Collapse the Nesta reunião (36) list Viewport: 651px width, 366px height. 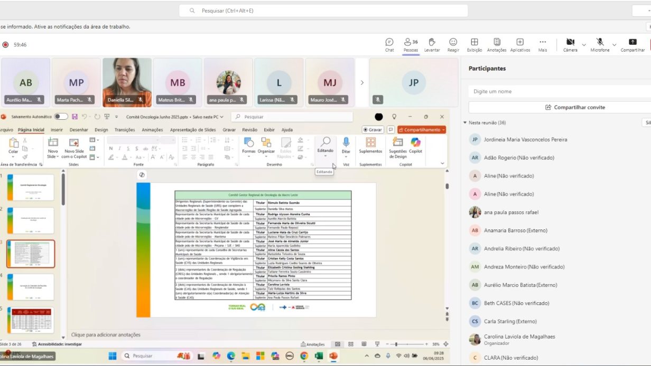[x=465, y=123]
